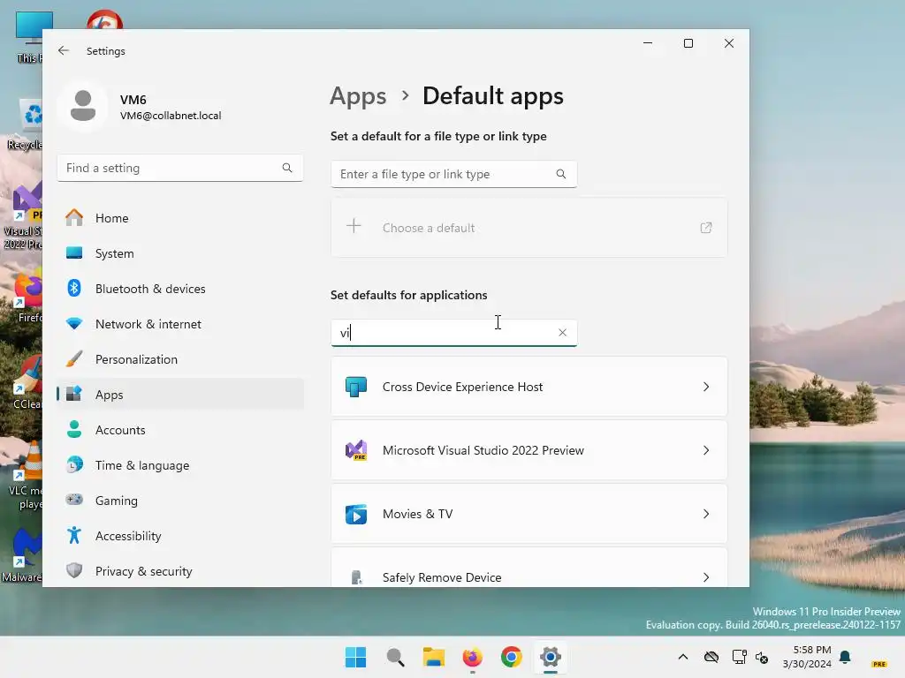Open Network & internet settings

point(180,324)
